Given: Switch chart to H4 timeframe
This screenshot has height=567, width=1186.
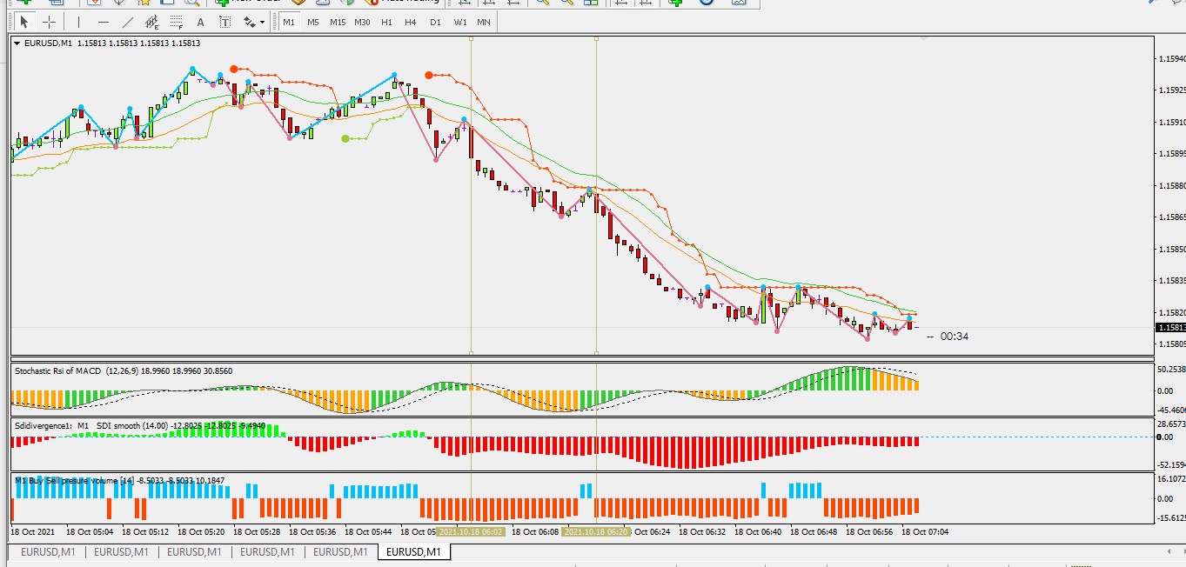Looking at the screenshot, I should point(411,22).
